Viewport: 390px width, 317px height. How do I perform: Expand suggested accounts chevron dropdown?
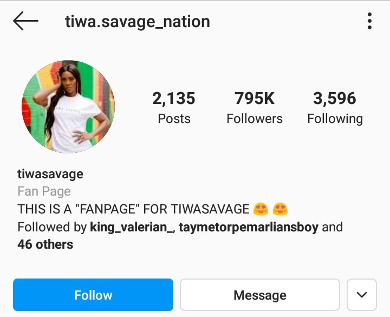click(362, 295)
